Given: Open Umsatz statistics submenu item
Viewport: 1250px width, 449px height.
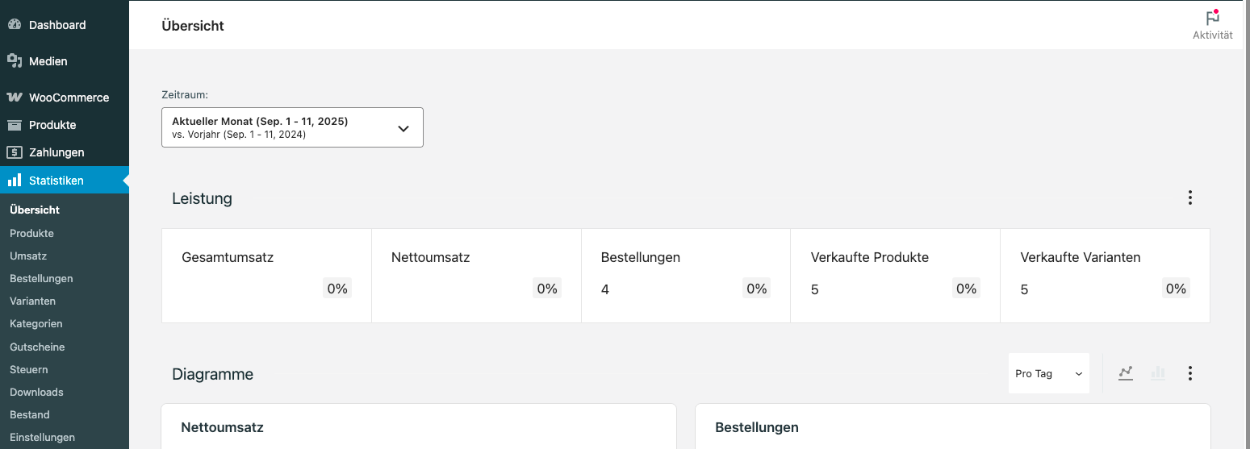Looking at the screenshot, I should point(28,256).
